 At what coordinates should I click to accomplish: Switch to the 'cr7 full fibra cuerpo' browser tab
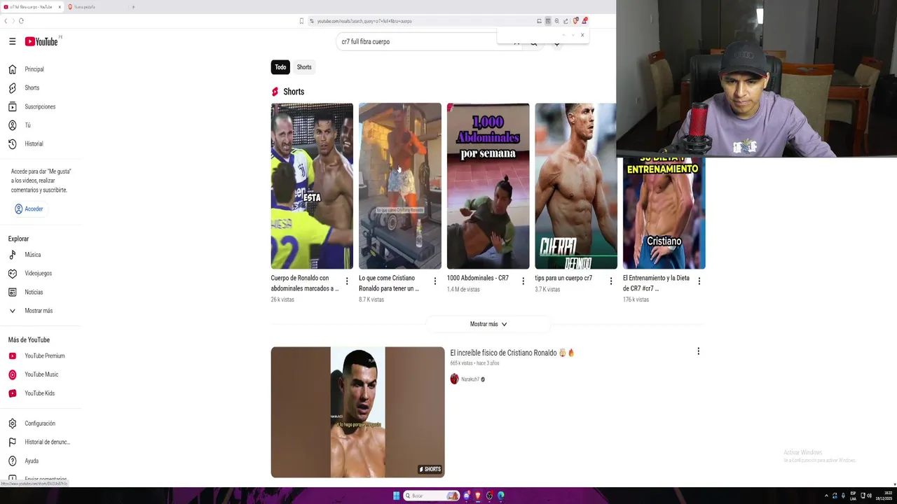[x=31, y=7]
